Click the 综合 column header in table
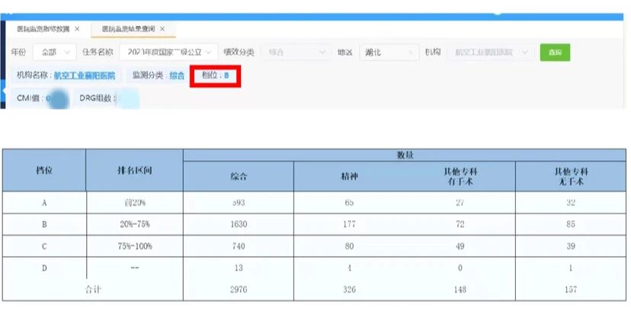Image resolution: width=631 pixels, height=330 pixels. [x=238, y=177]
